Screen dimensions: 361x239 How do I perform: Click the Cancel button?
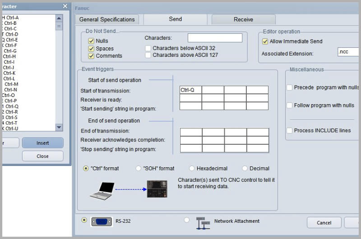click(324, 223)
